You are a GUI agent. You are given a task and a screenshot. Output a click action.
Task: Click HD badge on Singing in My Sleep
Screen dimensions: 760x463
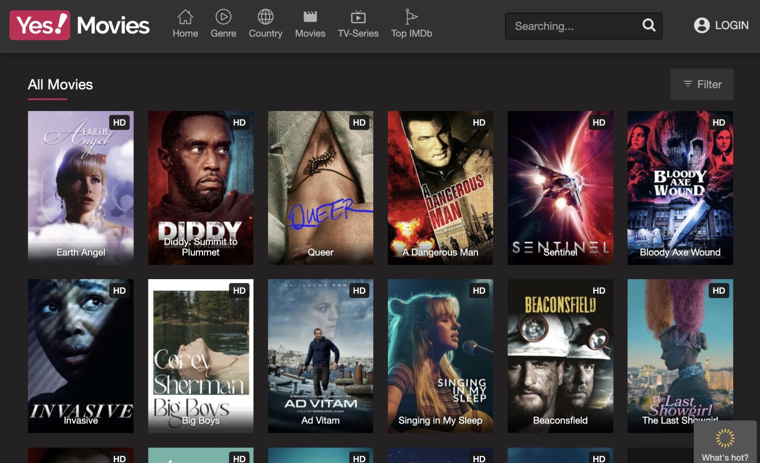point(479,291)
